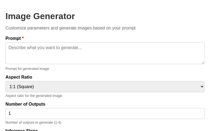The height and width of the screenshot is (131, 210).
Task: Click the 'Prompt for generated image' hint
Action: coord(27,69)
